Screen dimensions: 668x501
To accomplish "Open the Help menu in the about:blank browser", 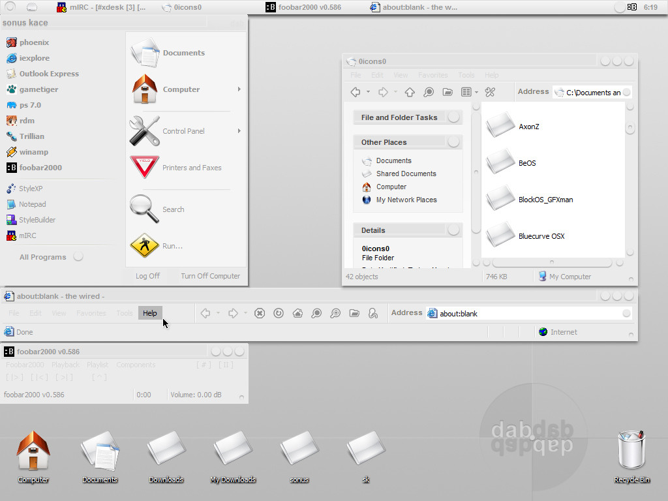I will point(149,314).
